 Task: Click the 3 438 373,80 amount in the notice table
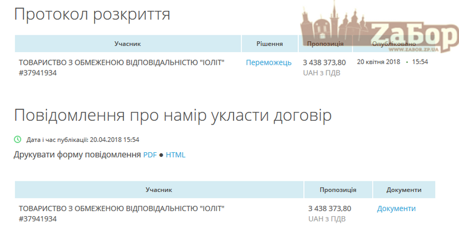tap(329, 208)
